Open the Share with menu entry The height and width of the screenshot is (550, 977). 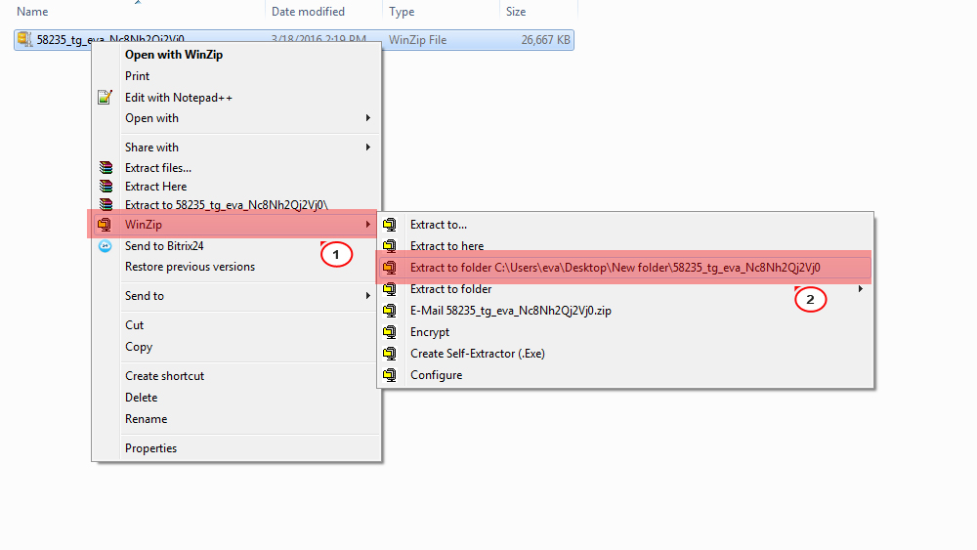[x=236, y=147]
